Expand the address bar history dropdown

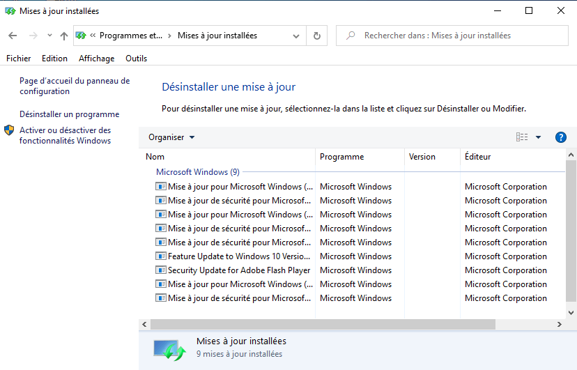click(x=296, y=36)
